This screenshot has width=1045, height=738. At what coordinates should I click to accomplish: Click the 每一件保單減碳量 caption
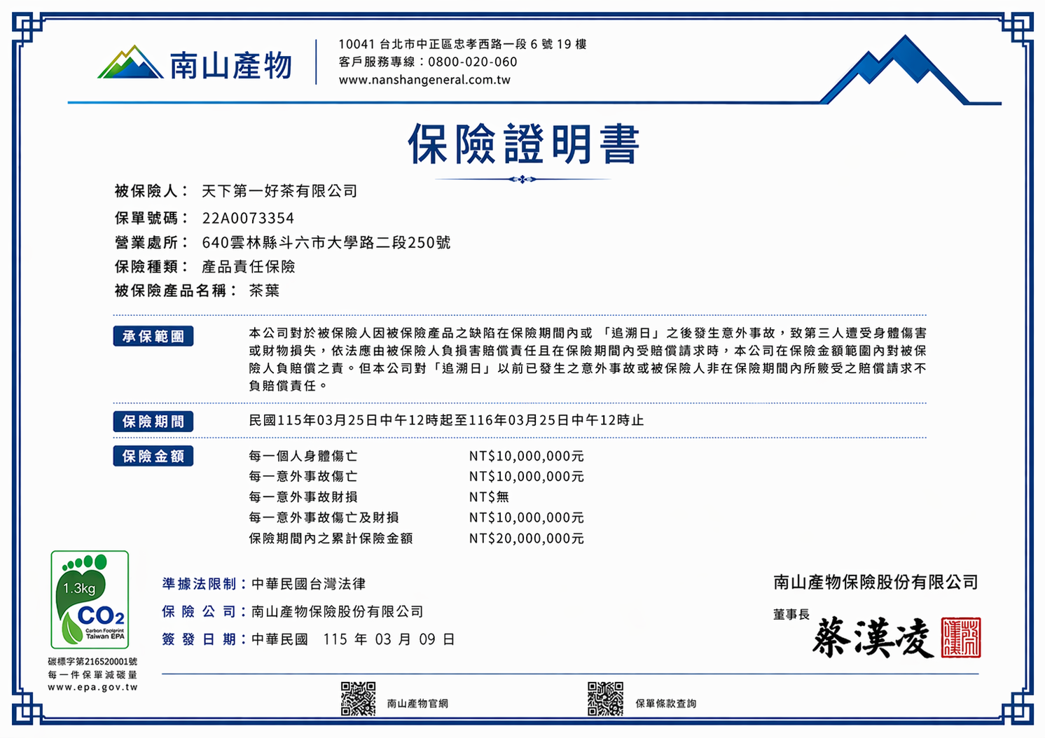[92, 675]
